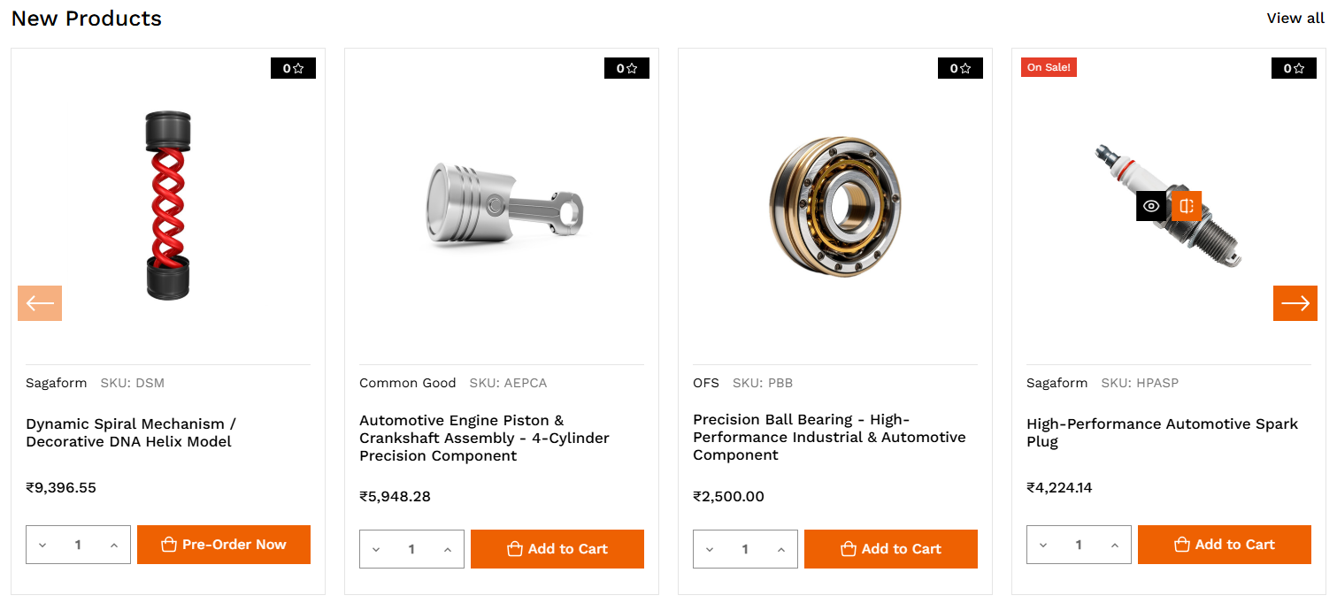Click the star rating badge on the DNA Helix product

tap(293, 68)
